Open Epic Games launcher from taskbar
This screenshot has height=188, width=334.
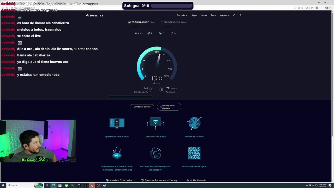click(x=79, y=185)
